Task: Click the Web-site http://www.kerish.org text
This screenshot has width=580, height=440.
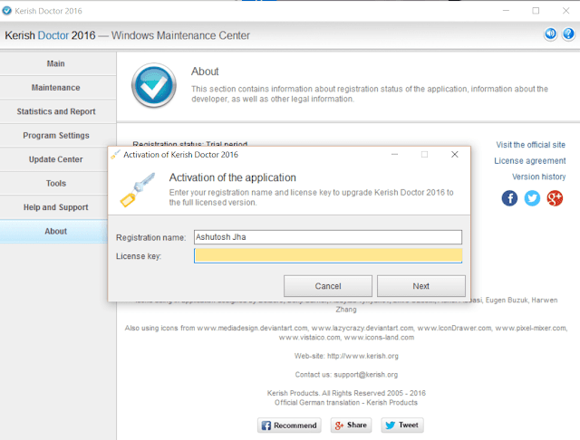Action: (346, 356)
